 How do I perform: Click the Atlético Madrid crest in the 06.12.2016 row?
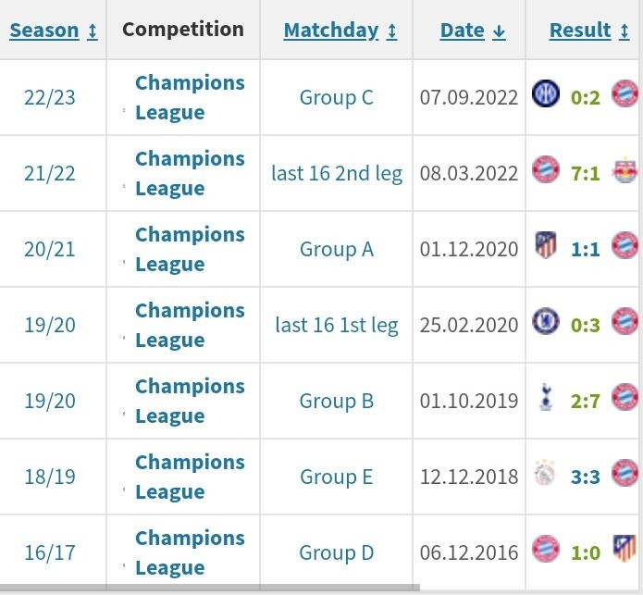[x=625, y=549]
